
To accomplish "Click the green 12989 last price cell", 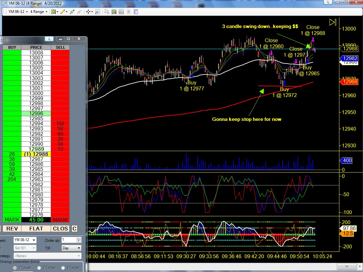I will click(x=36, y=149).
